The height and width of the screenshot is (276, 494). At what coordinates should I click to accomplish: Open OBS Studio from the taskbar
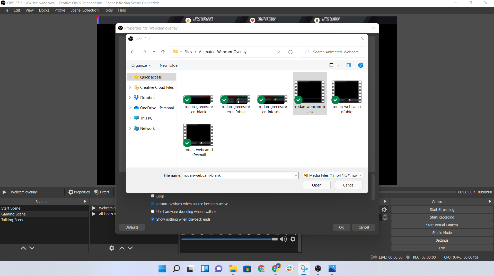(318, 269)
